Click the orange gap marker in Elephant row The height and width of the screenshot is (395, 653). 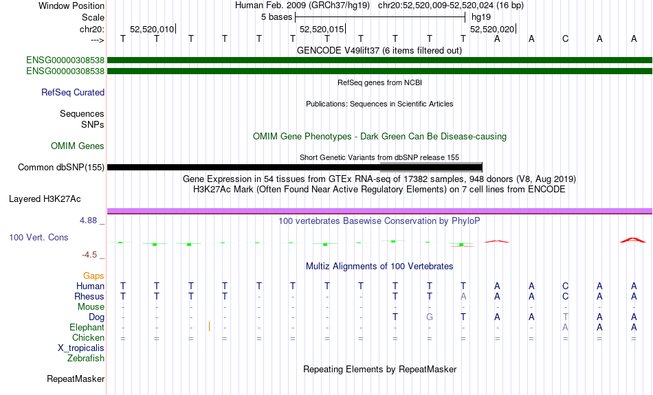tap(209, 326)
